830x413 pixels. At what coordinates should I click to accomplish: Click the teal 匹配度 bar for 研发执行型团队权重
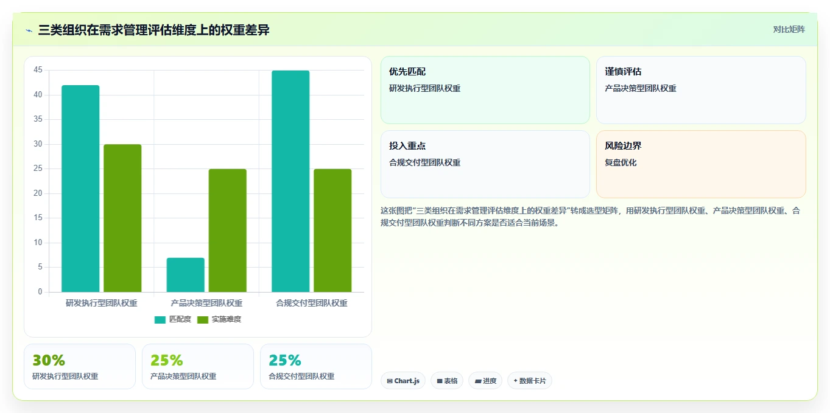click(x=80, y=189)
